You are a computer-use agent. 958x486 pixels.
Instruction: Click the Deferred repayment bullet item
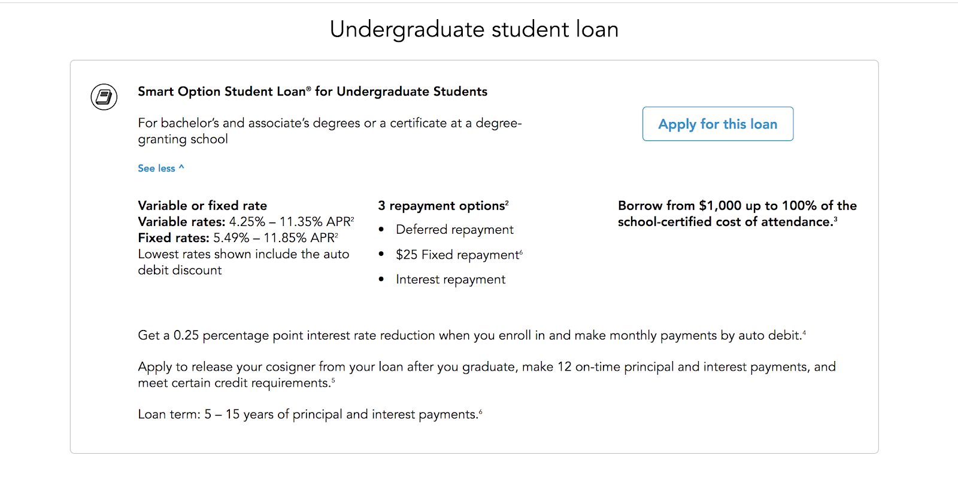pyautogui.click(x=454, y=230)
